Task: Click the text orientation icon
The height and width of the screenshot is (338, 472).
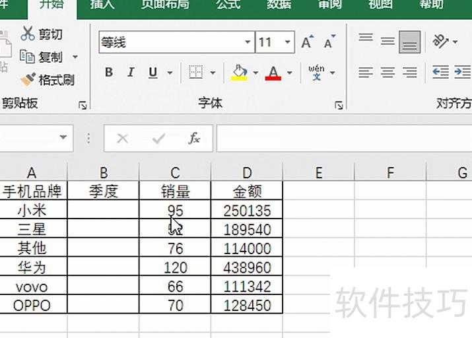Action: [440, 42]
